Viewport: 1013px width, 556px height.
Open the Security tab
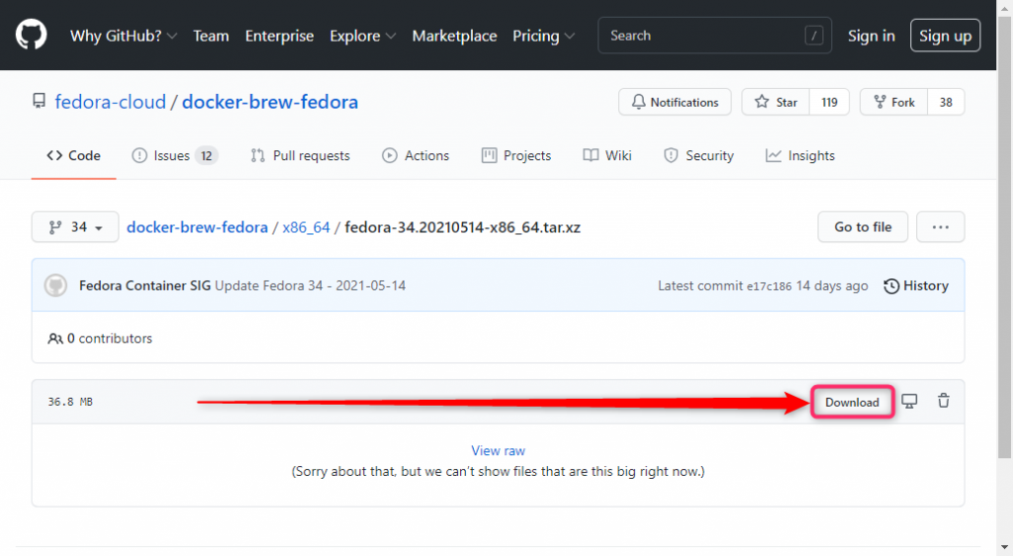(x=699, y=155)
